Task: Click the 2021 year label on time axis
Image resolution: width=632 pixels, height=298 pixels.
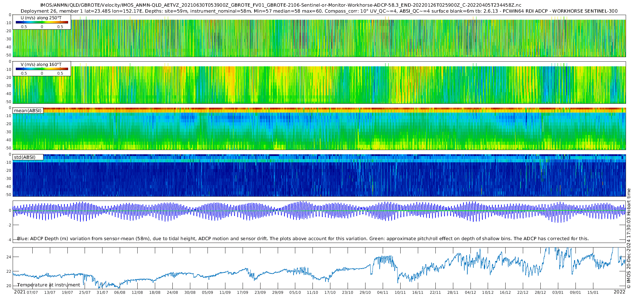Action: (x=20, y=292)
